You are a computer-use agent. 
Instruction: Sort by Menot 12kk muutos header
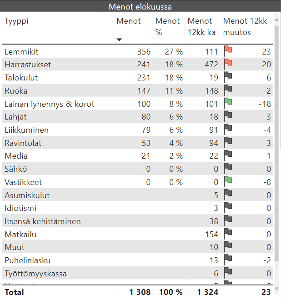click(245, 26)
